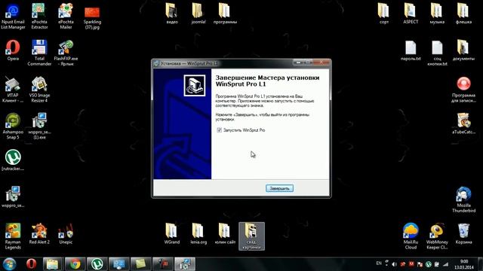Viewport: 483px width, 271px height.
Task: Open the Npust Email List Manager shortcut
Action: pos(13,17)
